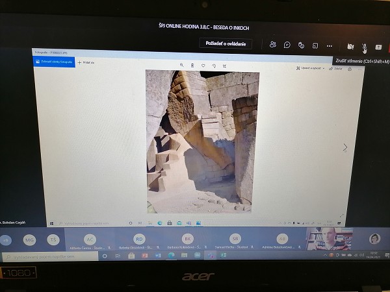Click Zobraziť všetky fotografie button
This screenshot has width=390, height=292.
tap(54, 62)
